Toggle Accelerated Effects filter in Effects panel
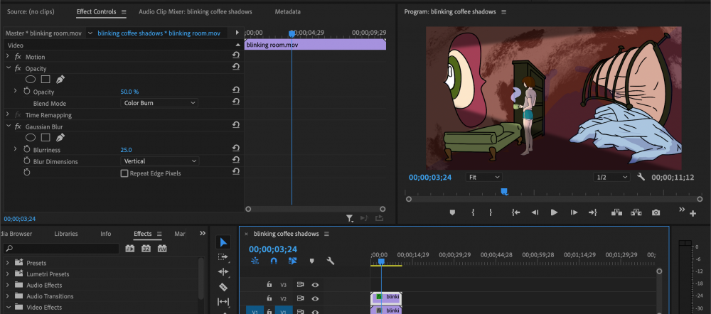 point(129,249)
